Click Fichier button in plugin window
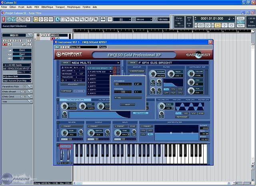This screenshot has height=186, width=256. point(103,47)
